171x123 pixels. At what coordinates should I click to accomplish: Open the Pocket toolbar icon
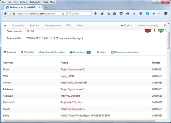[x=121, y=14]
